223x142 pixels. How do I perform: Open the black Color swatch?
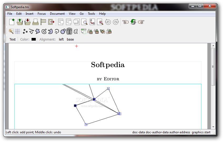coord(34,39)
